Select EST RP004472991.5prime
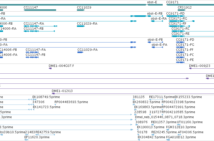 pyautogui.click(x=178, y=107)
